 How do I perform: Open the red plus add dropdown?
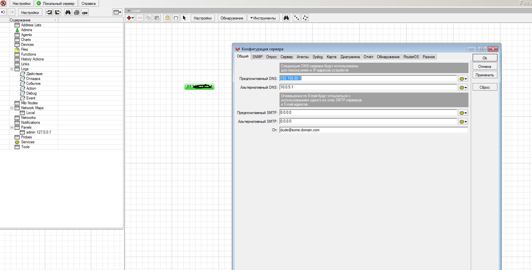pyautogui.click(x=130, y=18)
